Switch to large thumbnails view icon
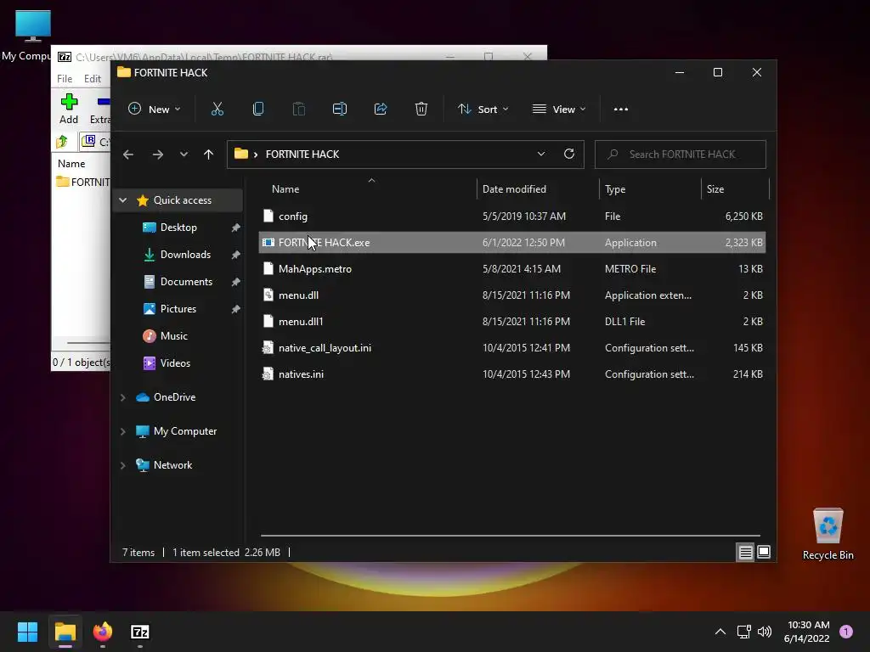Screen dimensions: 870x652 click(x=764, y=552)
